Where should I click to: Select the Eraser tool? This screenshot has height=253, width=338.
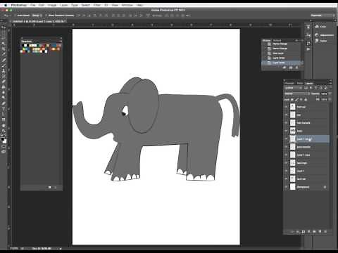click(4, 82)
